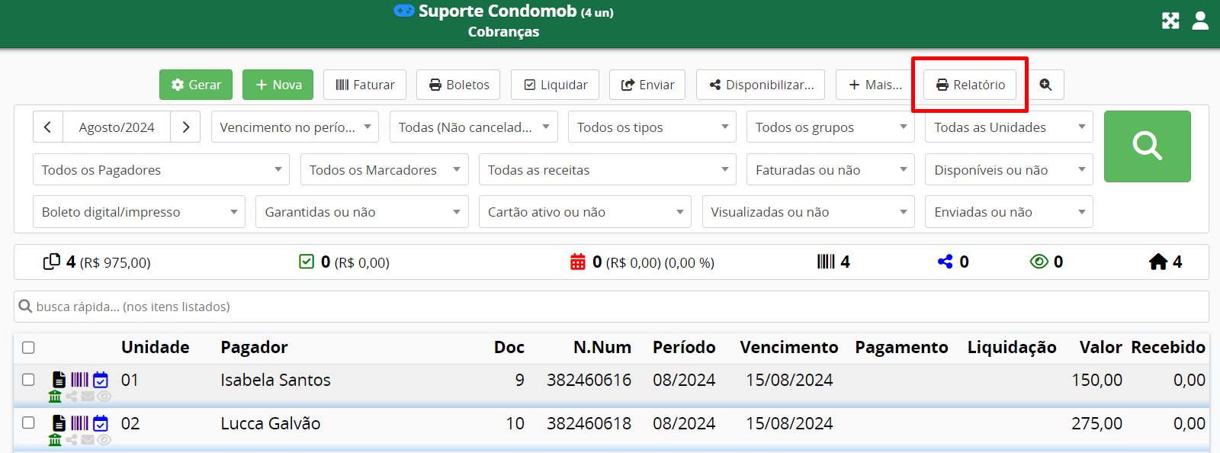Open the 'Todas as Unidades' dropdown
Viewport: 1220px width, 453px height.
pyautogui.click(x=1009, y=127)
